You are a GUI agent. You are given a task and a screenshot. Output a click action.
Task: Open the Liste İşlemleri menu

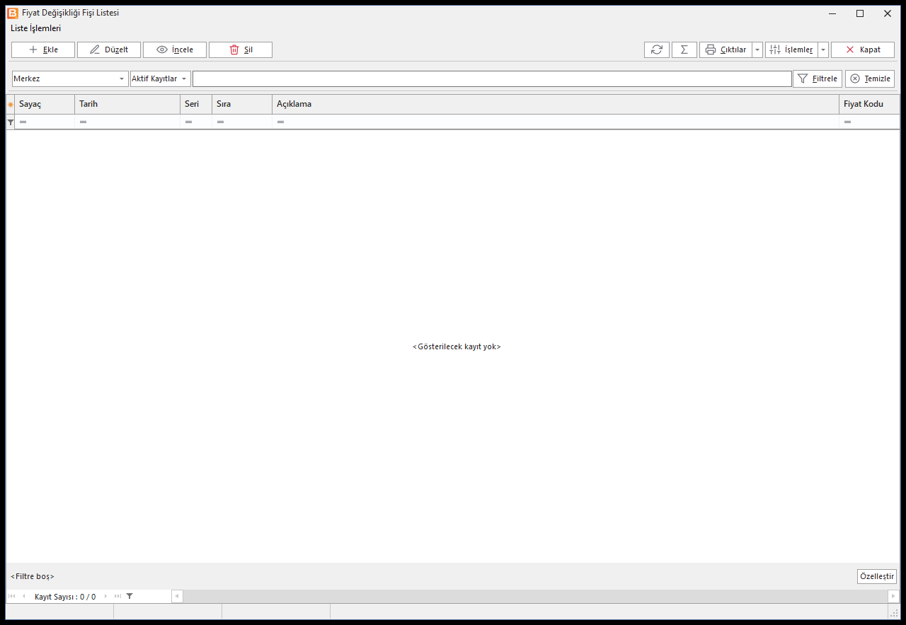[35, 28]
